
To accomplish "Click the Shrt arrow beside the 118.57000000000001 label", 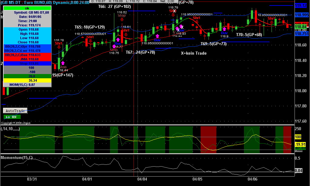I will pyautogui.click(x=90, y=41).
